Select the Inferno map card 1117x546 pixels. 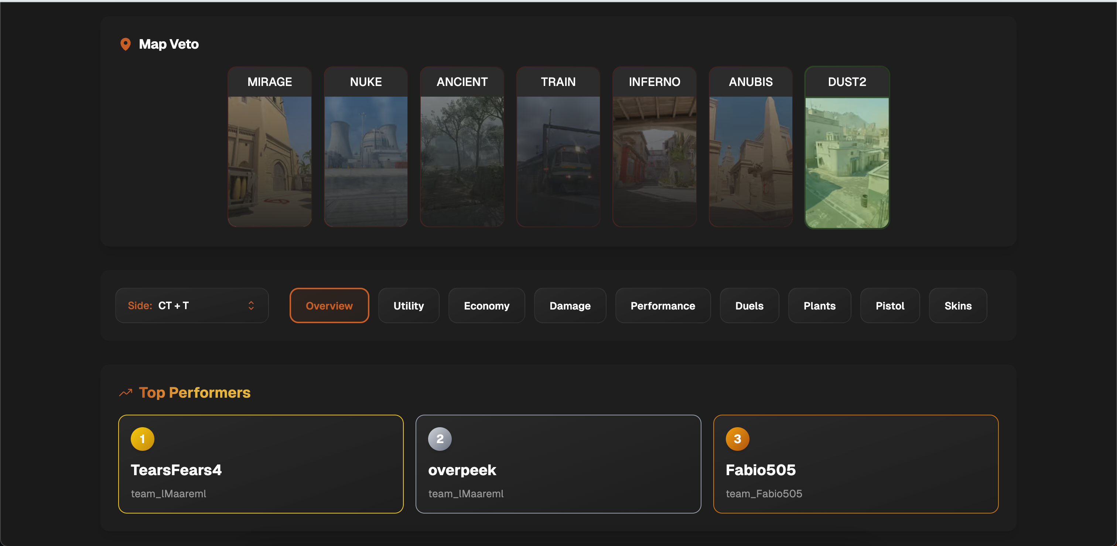point(655,147)
